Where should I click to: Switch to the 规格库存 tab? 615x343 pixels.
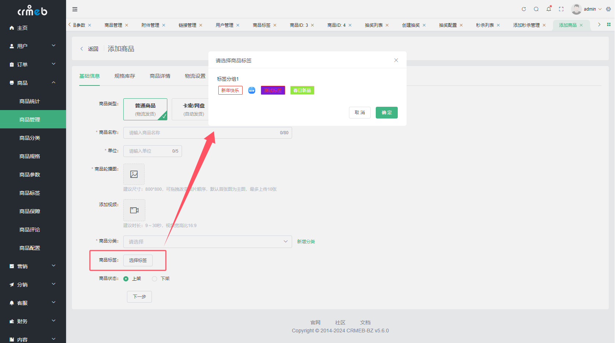pyautogui.click(x=125, y=76)
